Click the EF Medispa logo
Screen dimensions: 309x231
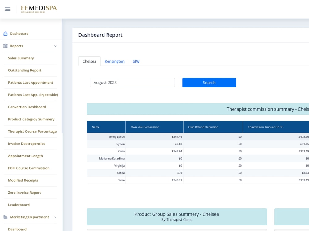39,9
